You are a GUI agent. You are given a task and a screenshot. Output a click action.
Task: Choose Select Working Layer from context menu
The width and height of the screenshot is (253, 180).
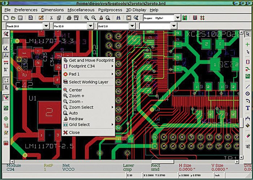[89, 82]
